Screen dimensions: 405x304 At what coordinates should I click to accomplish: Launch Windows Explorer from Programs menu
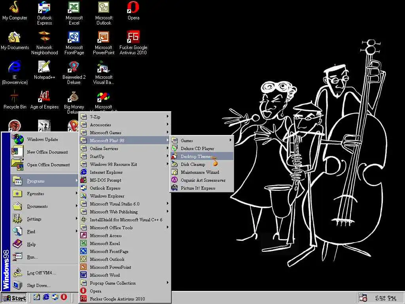125,196
